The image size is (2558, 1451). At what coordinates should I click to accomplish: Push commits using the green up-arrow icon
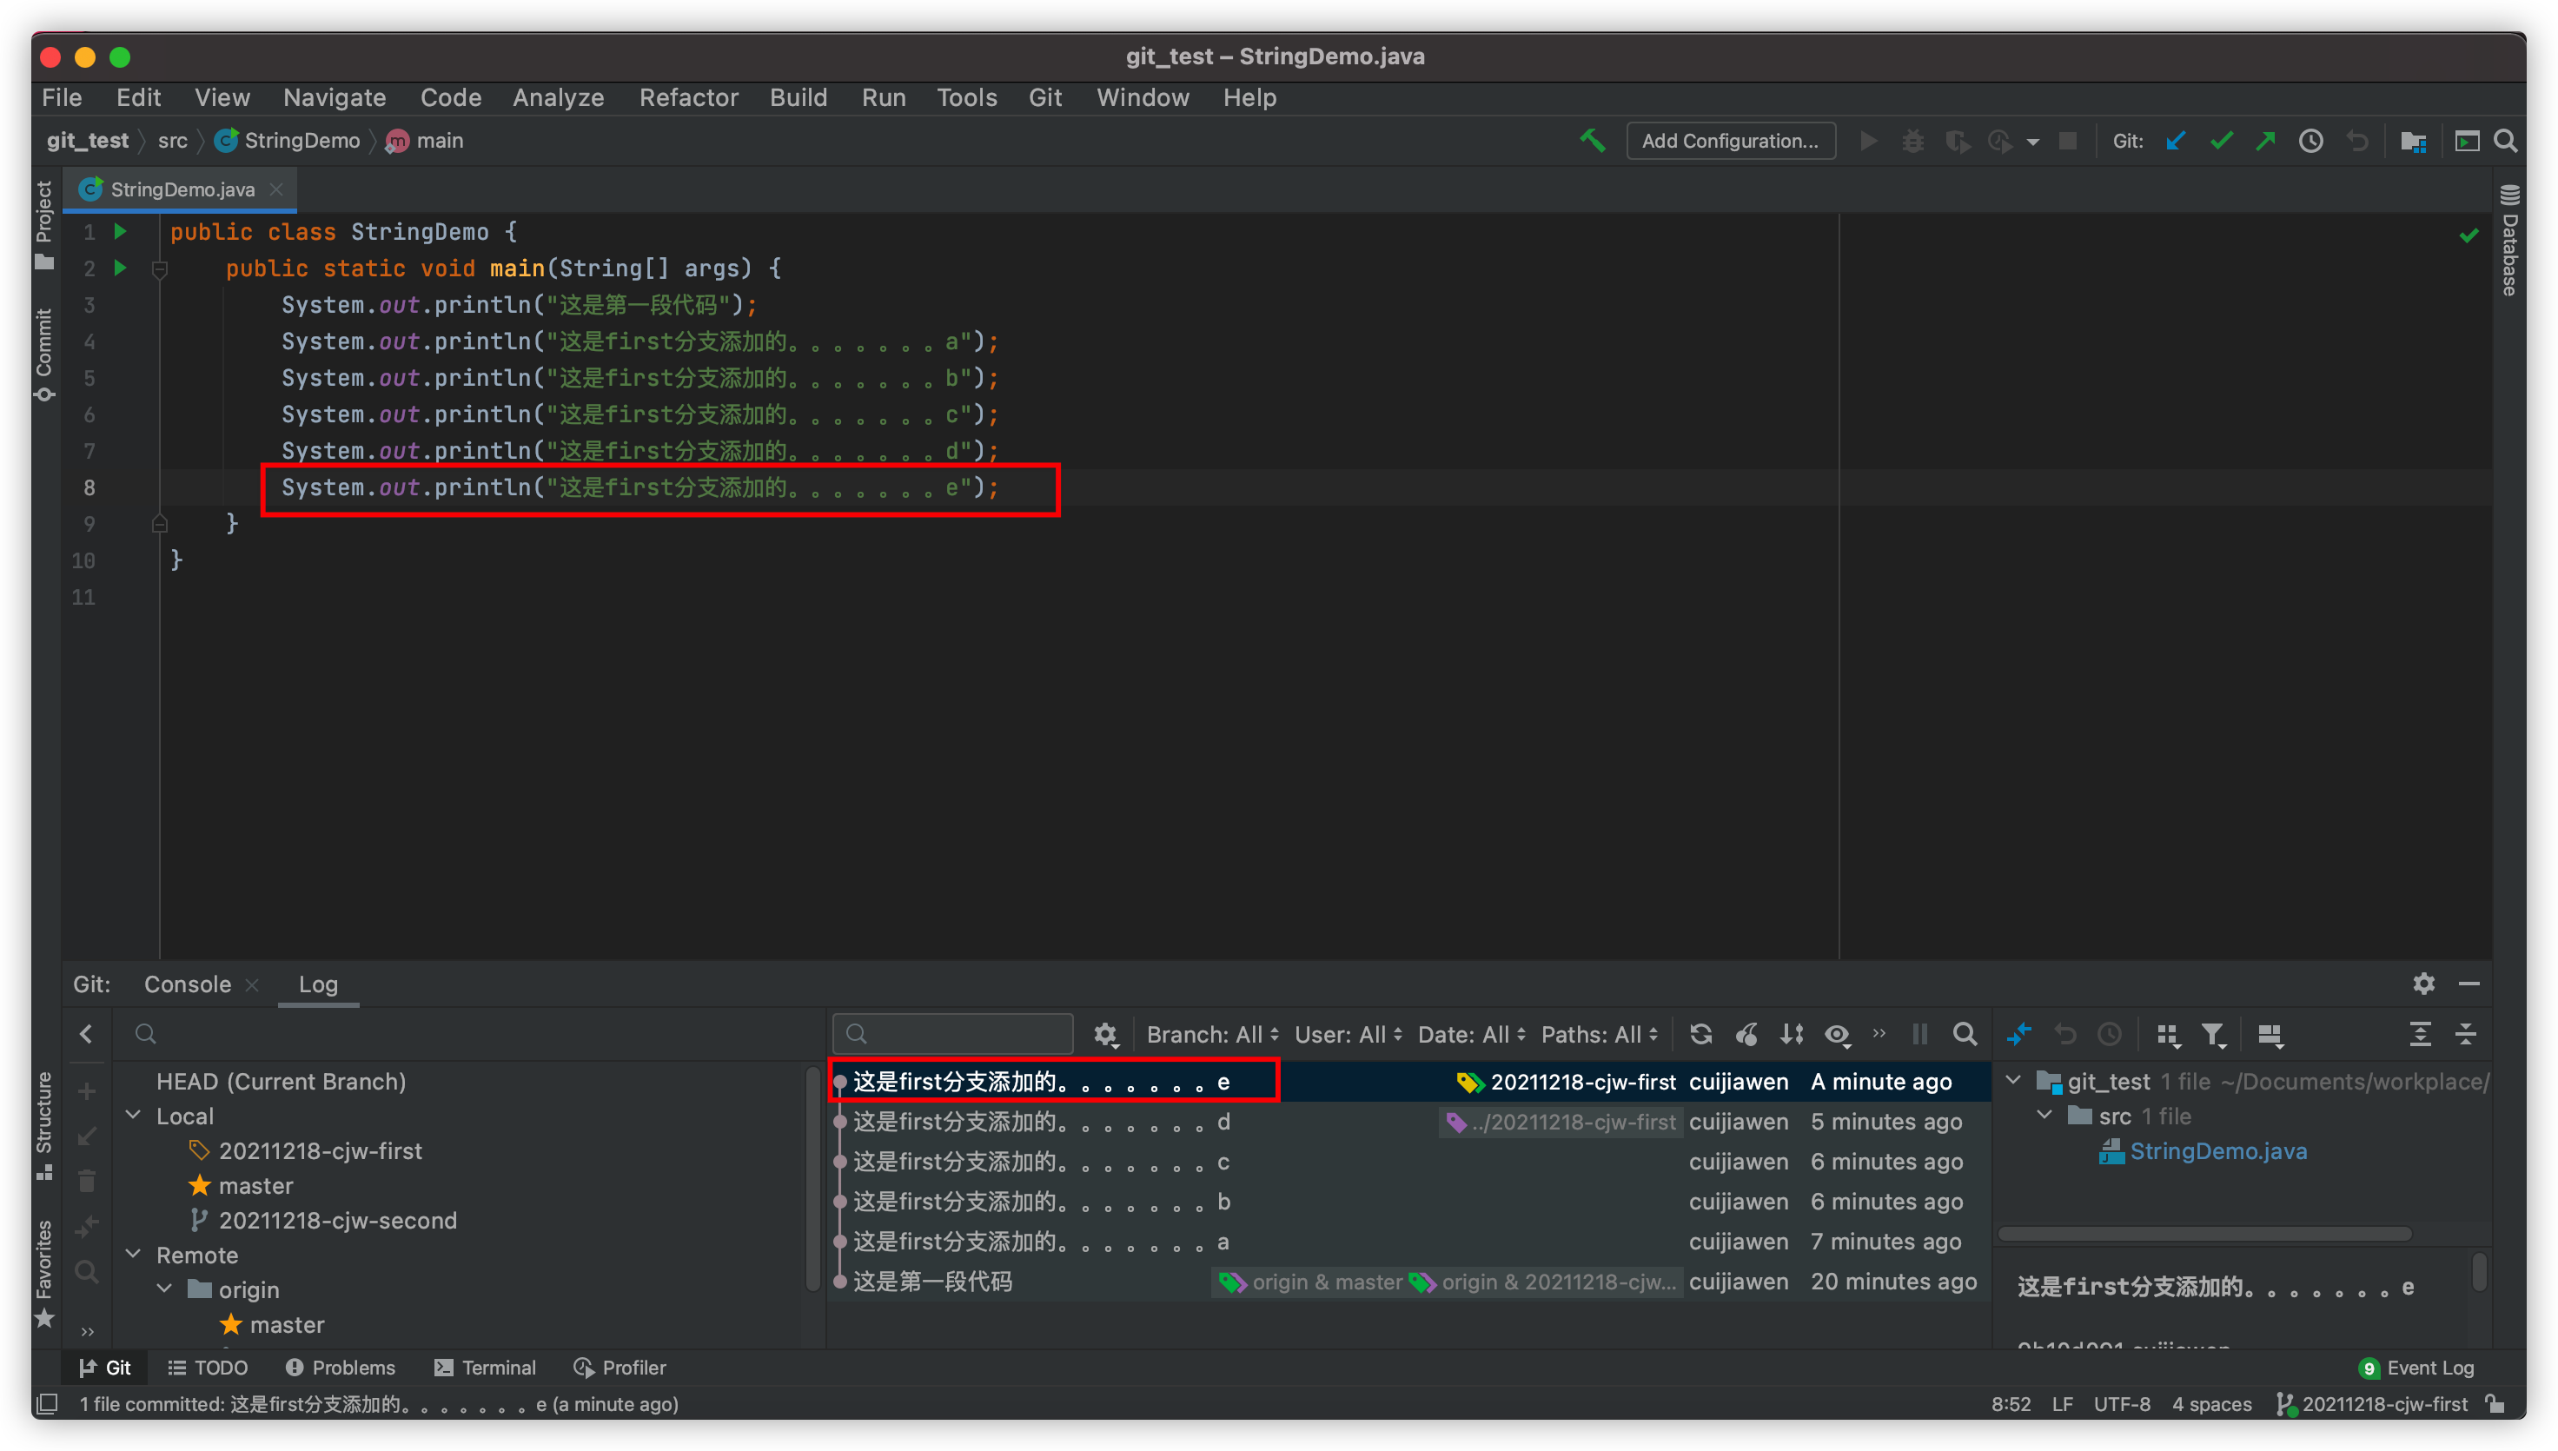click(2266, 141)
